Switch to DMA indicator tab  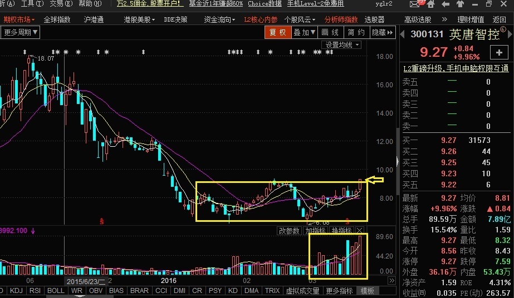251,290
